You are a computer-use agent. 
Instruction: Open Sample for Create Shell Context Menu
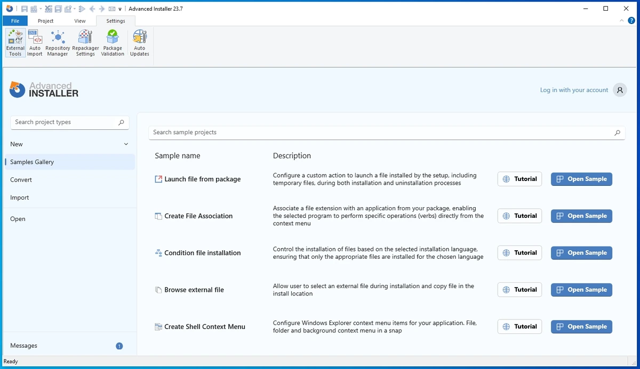[581, 327]
